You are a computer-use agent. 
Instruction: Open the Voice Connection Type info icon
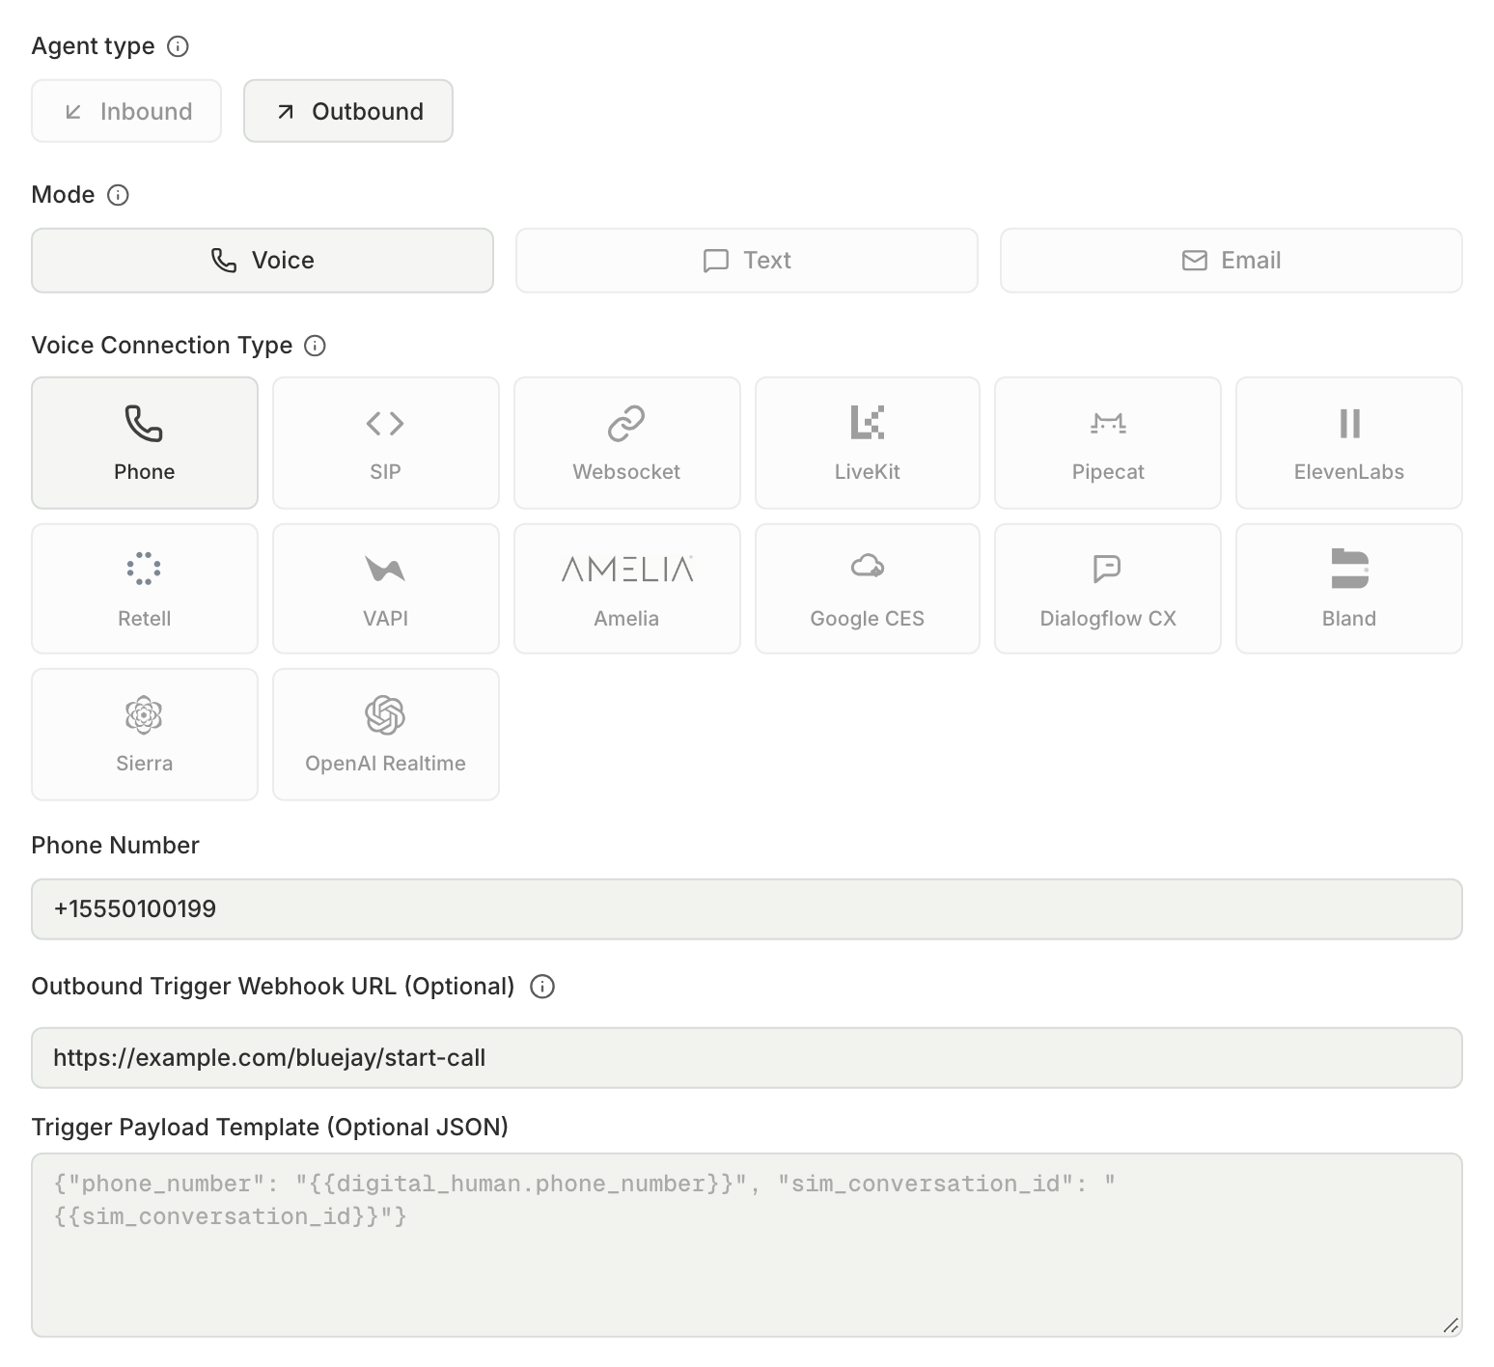coord(315,346)
